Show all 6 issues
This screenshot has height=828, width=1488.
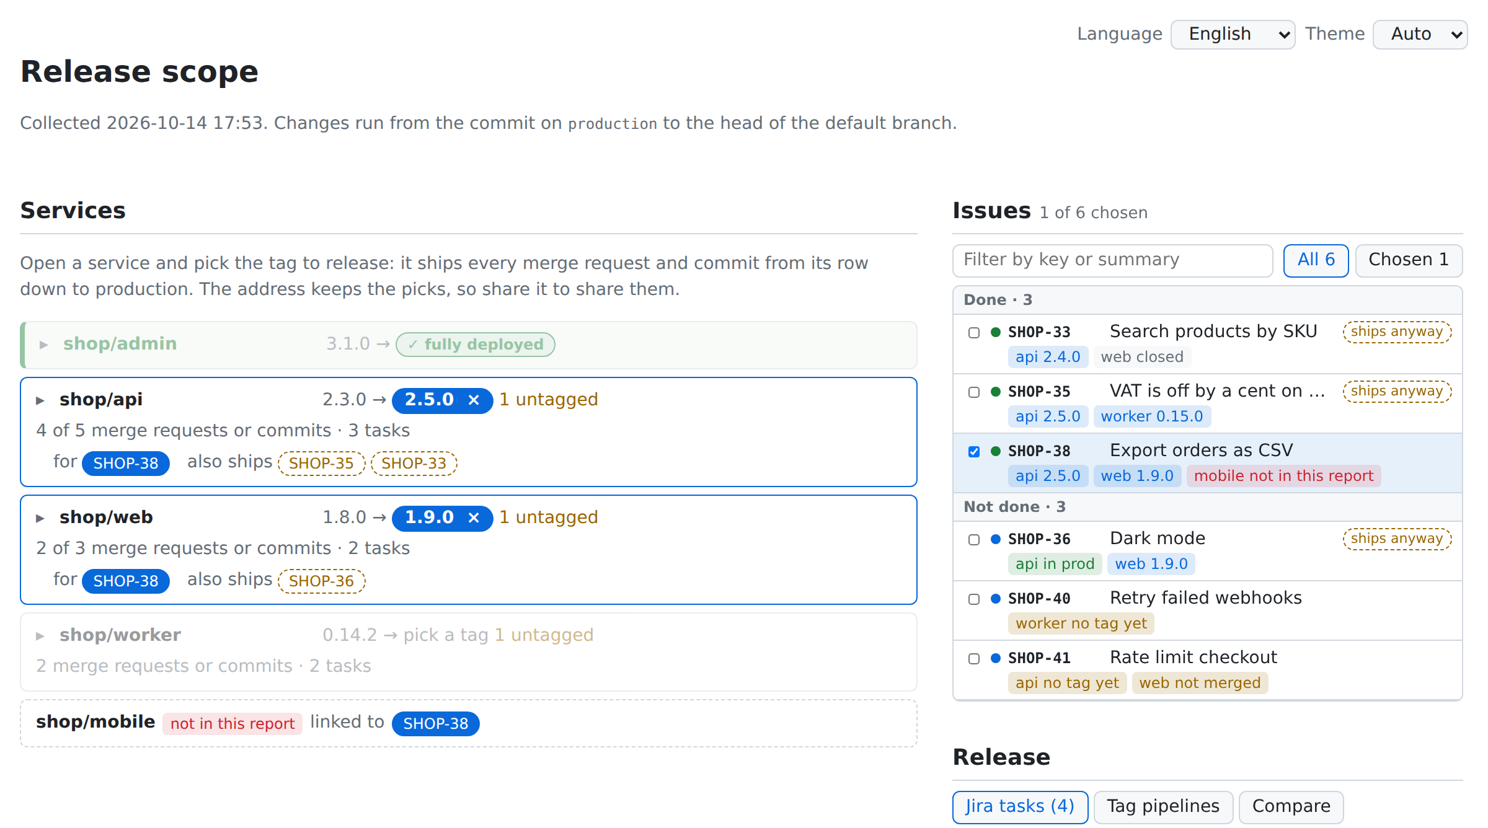(x=1316, y=260)
